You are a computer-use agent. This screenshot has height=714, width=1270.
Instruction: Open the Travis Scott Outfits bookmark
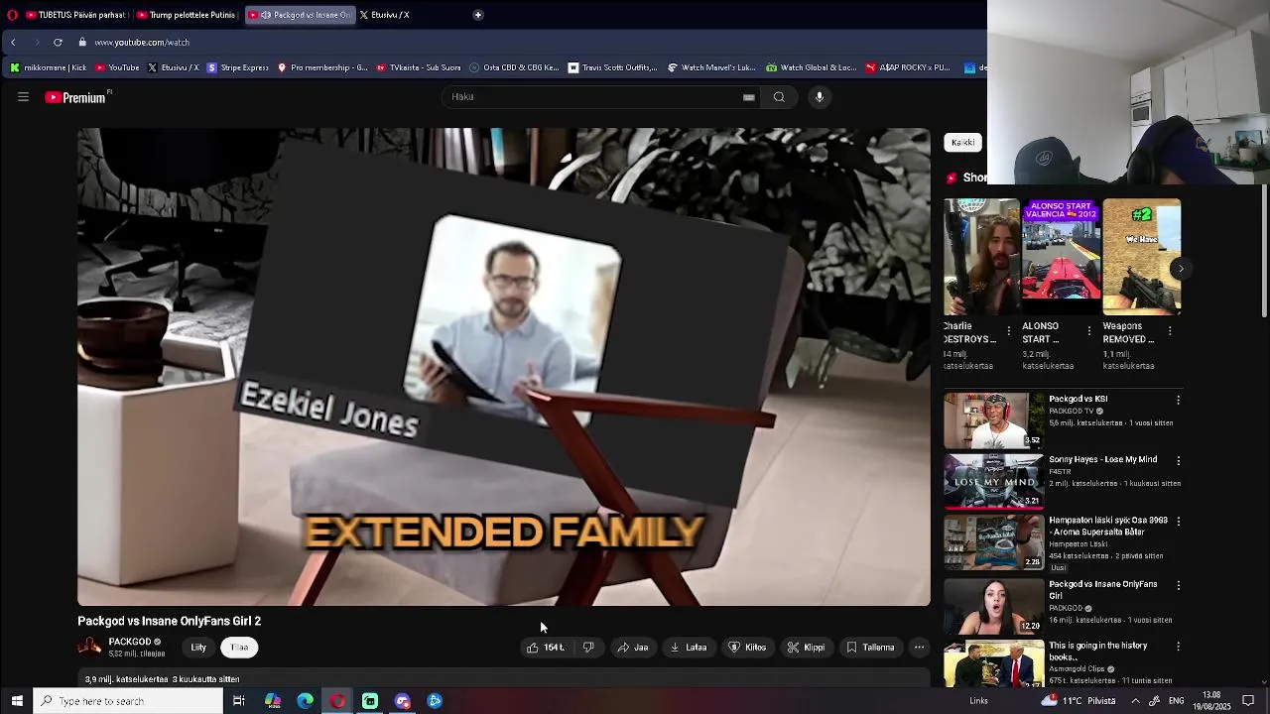612,68
